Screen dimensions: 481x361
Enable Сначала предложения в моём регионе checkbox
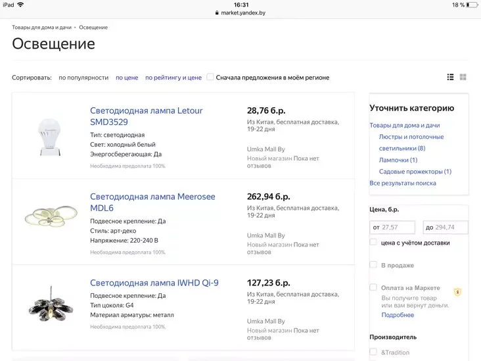pos(210,77)
